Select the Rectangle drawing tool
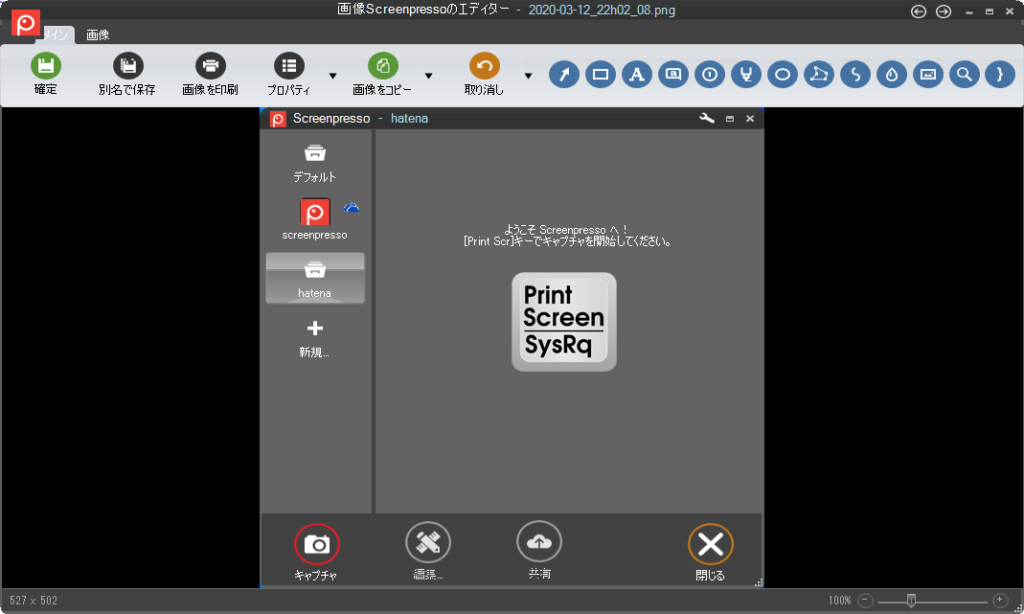The image size is (1024, 614). (x=601, y=75)
